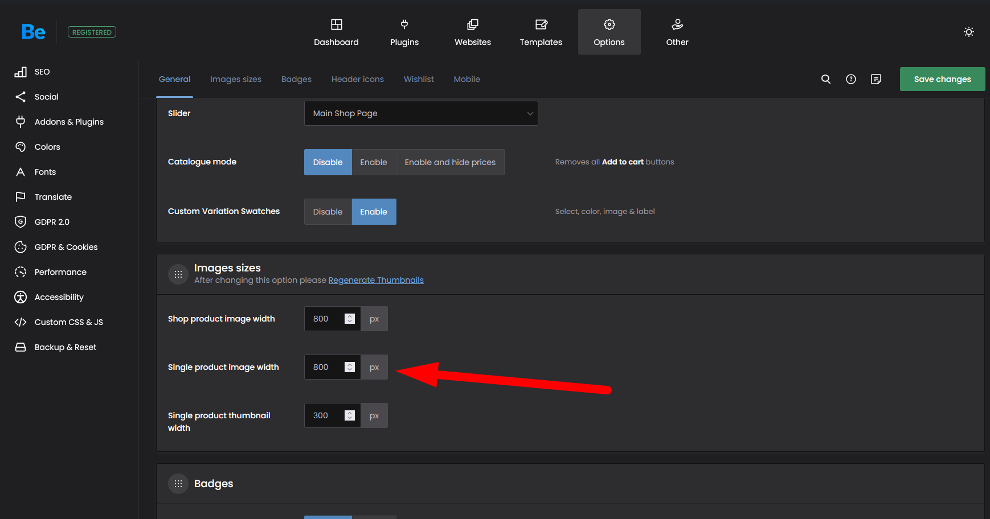Open the Slider Main Shop Page dropdown
Image resolution: width=990 pixels, height=519 pixels.
(421, 113)
